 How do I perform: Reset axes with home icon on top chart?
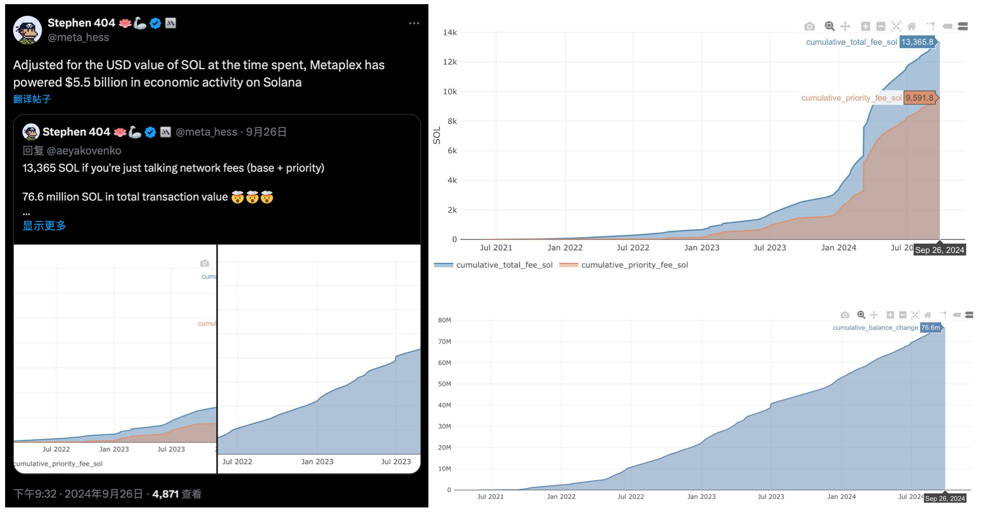[x=912, y=26]
